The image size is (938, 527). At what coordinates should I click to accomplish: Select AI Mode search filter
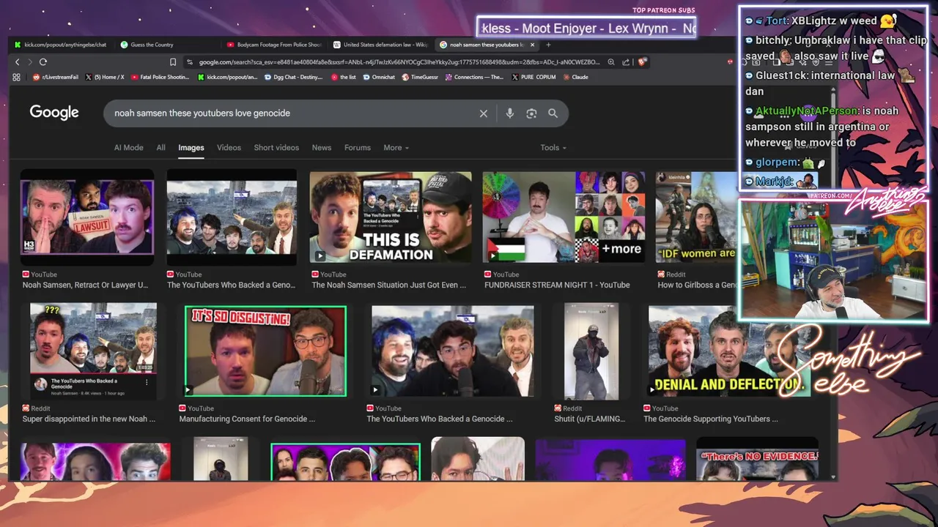[x=128, y=148]
